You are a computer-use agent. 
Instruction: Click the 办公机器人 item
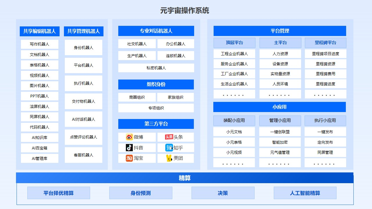point(176,44)
